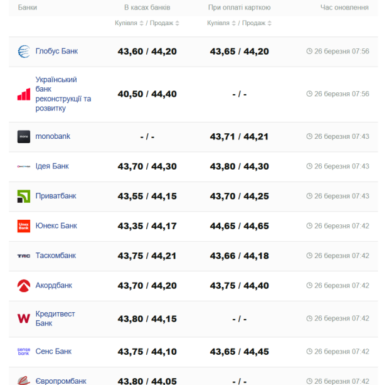Image resolution: width=389 pixels, height=385 pixels.
Task: Open the Таскомбанк link
Action: pos(56,256)
